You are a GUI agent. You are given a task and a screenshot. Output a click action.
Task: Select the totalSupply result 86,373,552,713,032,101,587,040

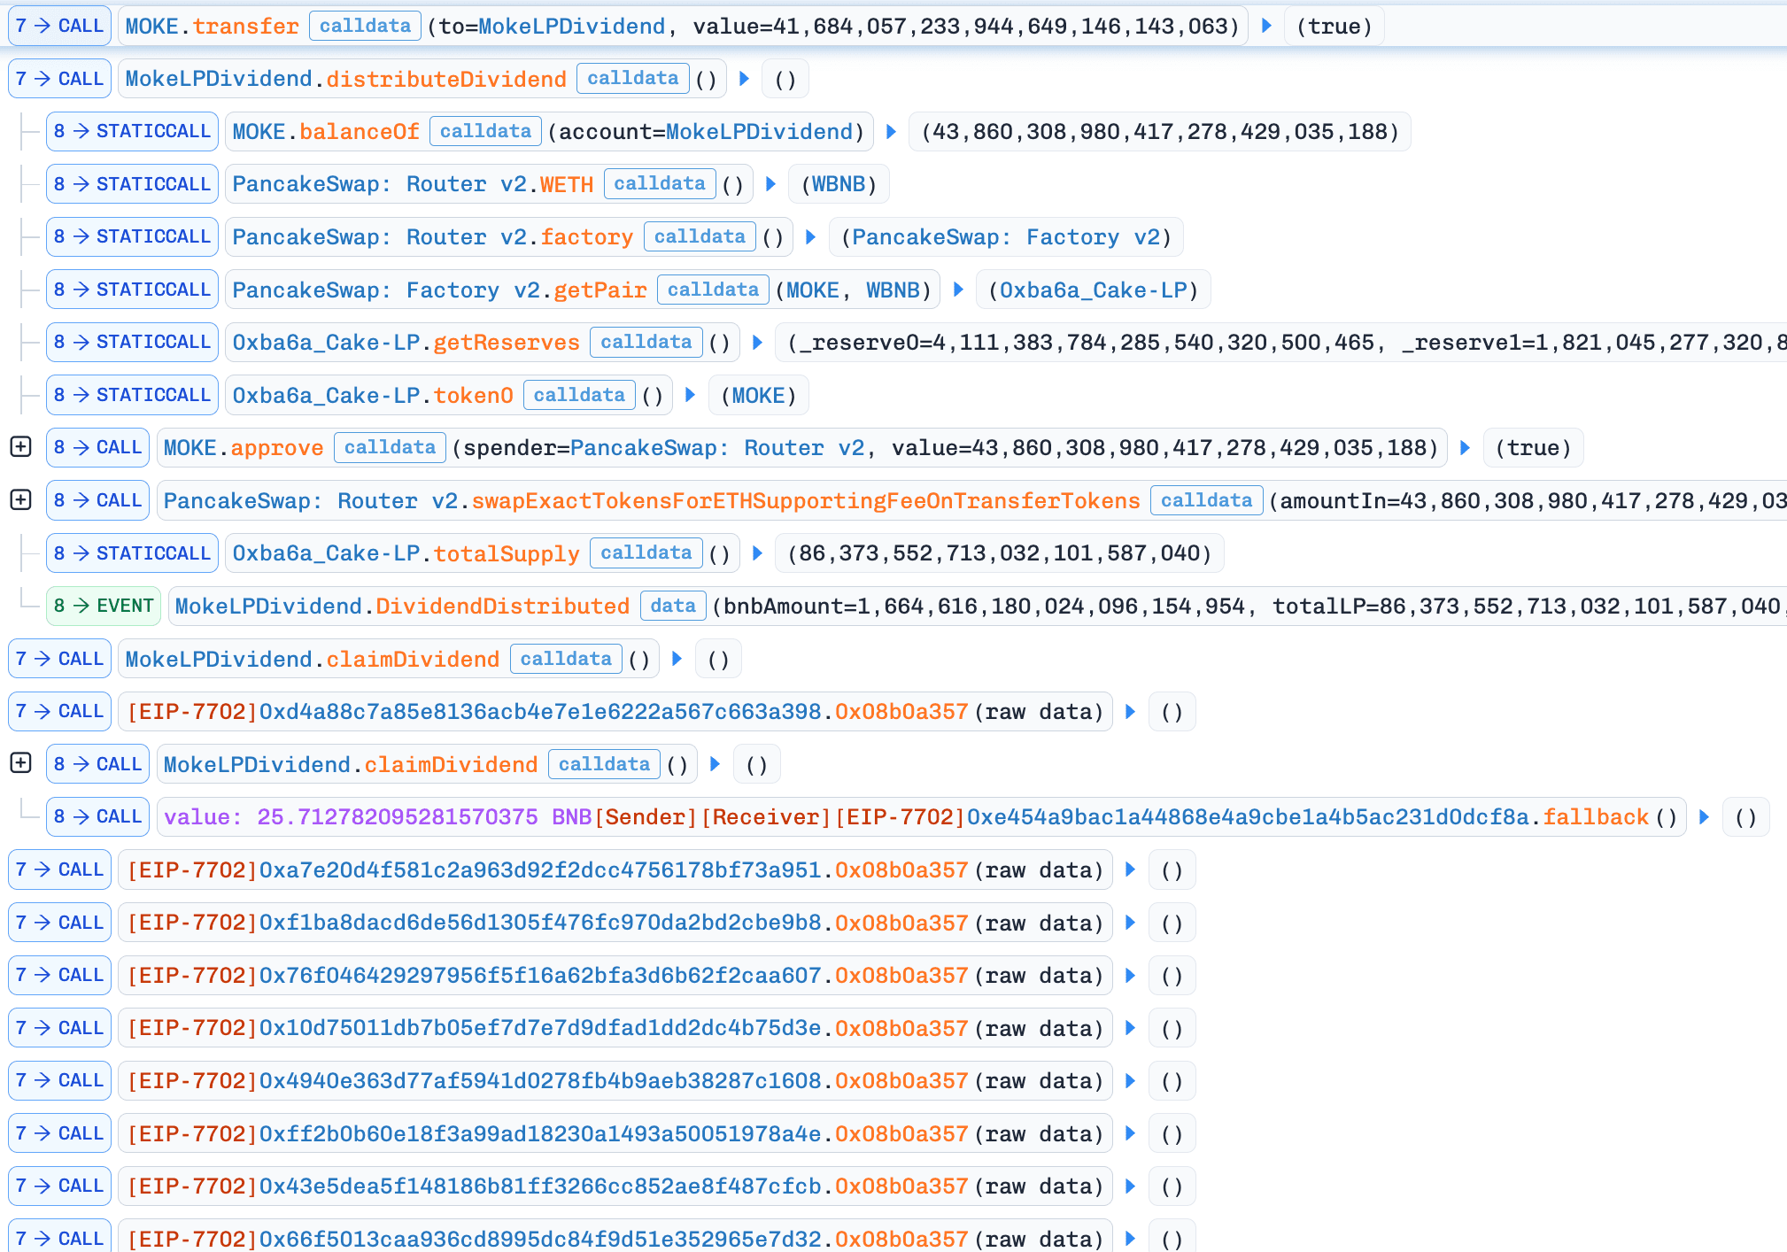coord(999,553)
